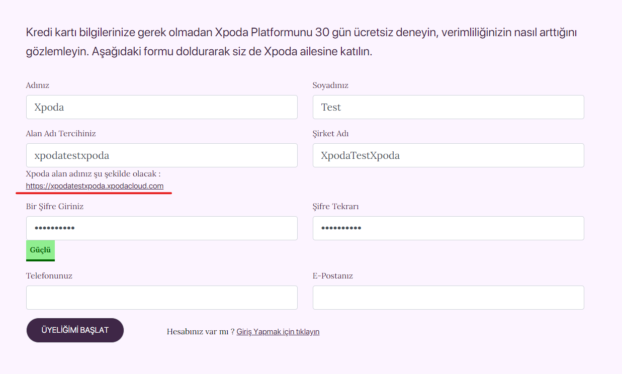Click the ÜYELİĞİMİ BAŞLAT button
The width and height of the screenshot is (622, 374).
[x=75, y=330]
